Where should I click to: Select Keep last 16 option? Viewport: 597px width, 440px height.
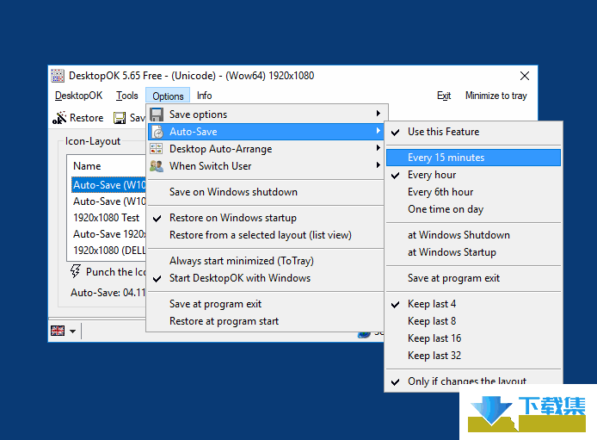tap(473, 338)
